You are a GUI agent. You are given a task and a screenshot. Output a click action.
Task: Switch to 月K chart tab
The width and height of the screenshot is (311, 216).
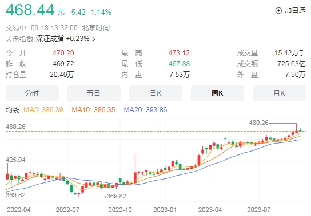(x=279, y=93)
